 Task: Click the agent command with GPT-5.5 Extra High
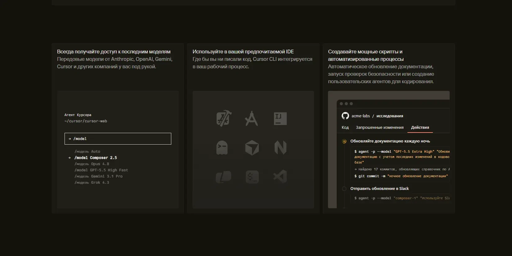[402, 157]
